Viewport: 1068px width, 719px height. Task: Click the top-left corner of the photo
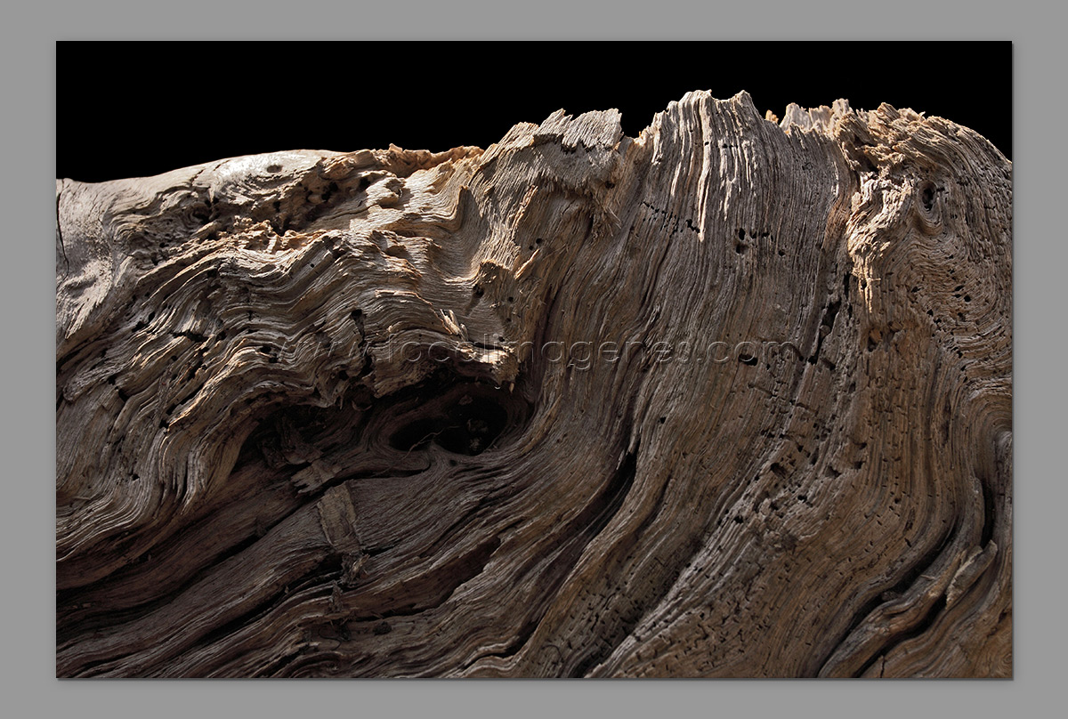tap(58, 43)
